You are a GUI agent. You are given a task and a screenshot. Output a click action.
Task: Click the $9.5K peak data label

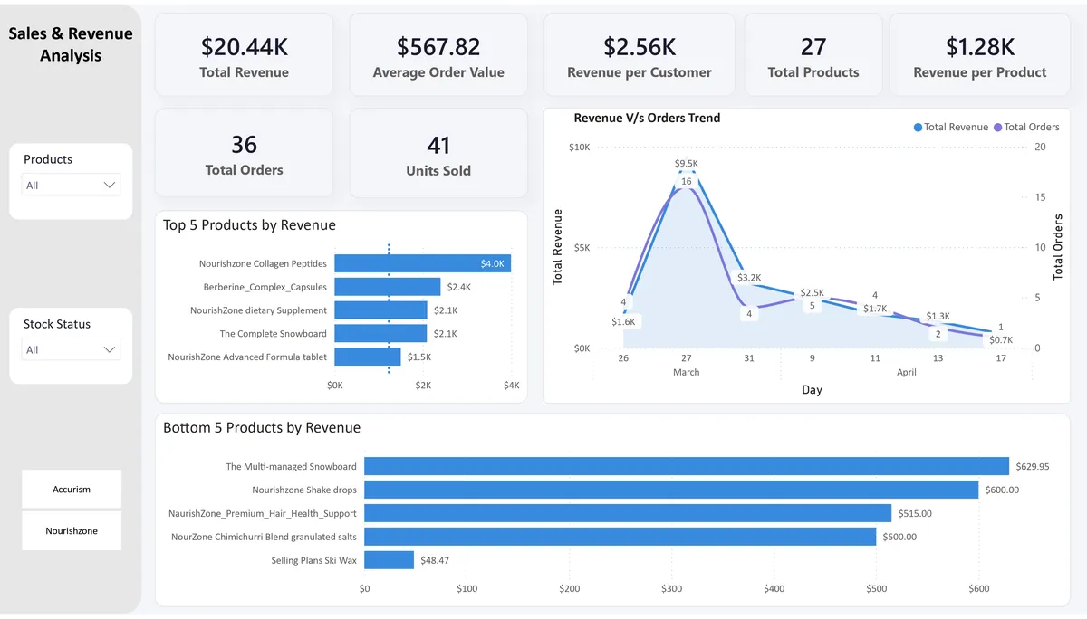tap(687, 164)
